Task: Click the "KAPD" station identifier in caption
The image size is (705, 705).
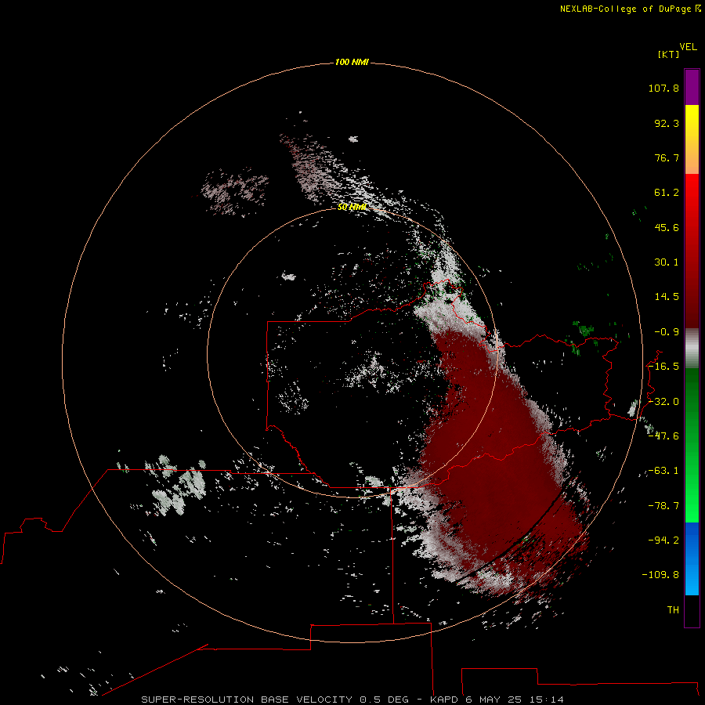Action: (x=444, y=700)
